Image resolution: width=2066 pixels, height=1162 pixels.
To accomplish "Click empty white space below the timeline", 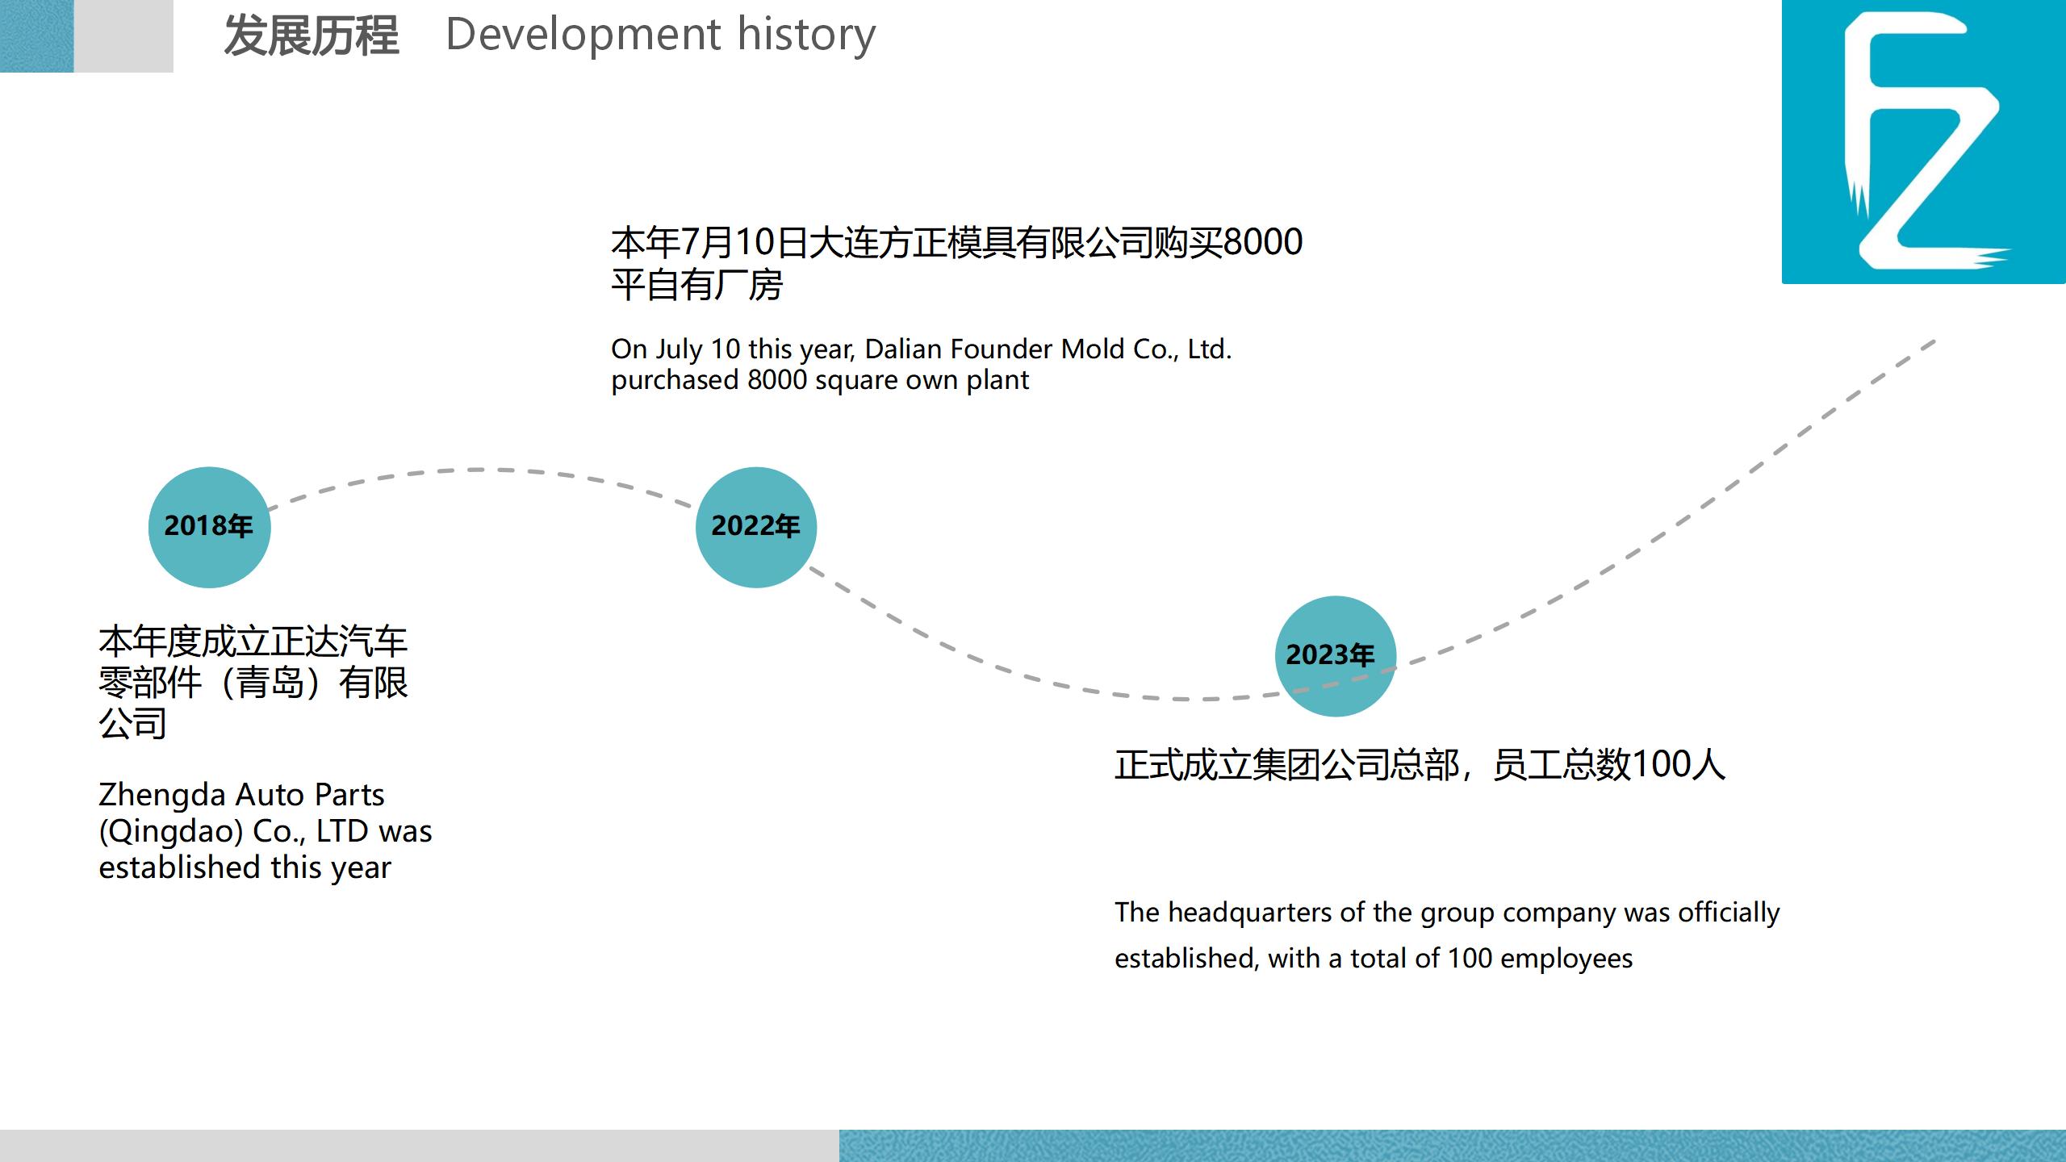I will pyautogui.click(x=726, y=1033).
